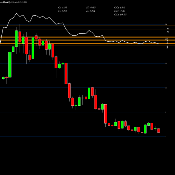Select the close price reading 'C: 3.87'
The height and width of the screenshot is (175, 175).
click(63, 11)
